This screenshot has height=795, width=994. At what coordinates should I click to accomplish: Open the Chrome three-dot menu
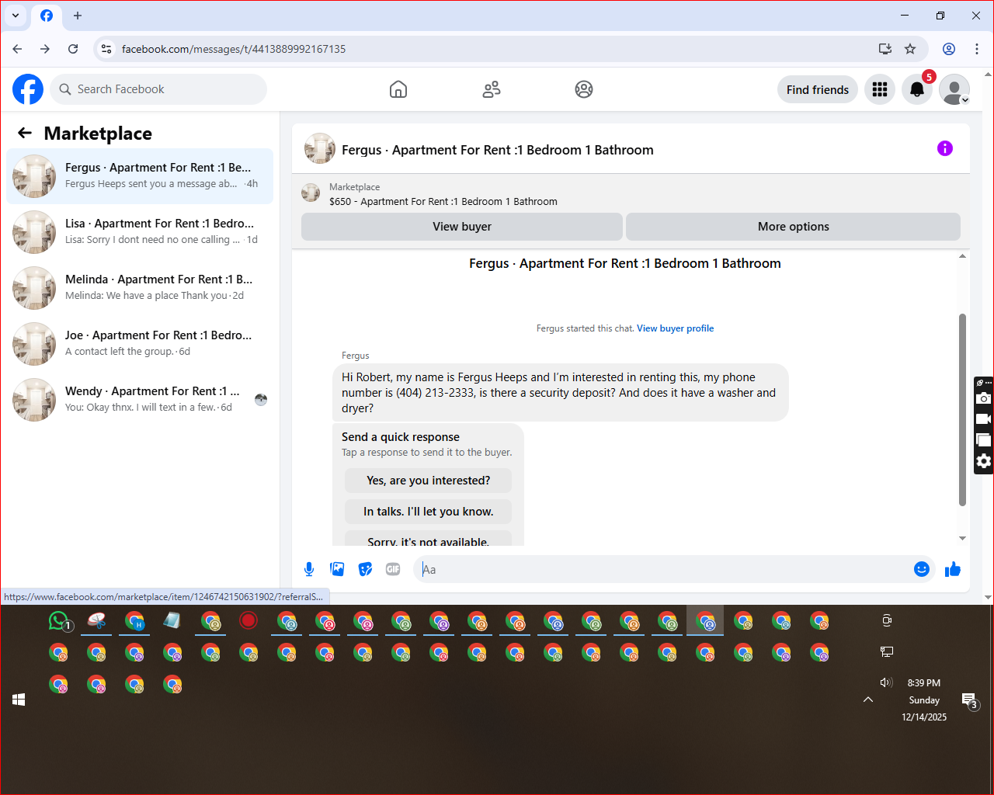point(977,49)
